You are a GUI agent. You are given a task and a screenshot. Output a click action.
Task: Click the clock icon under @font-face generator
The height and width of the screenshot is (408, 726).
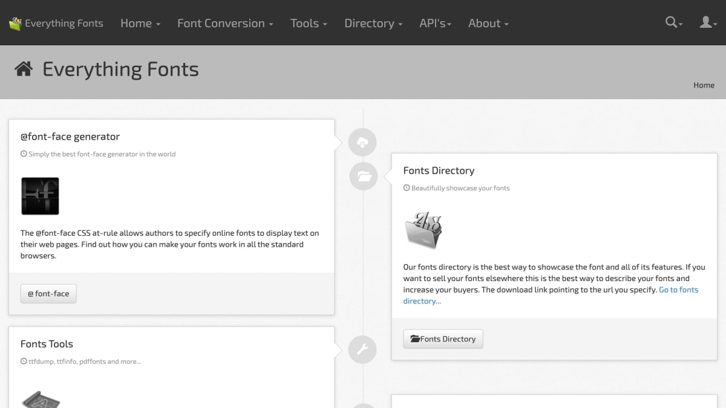(x=24, y=154)
